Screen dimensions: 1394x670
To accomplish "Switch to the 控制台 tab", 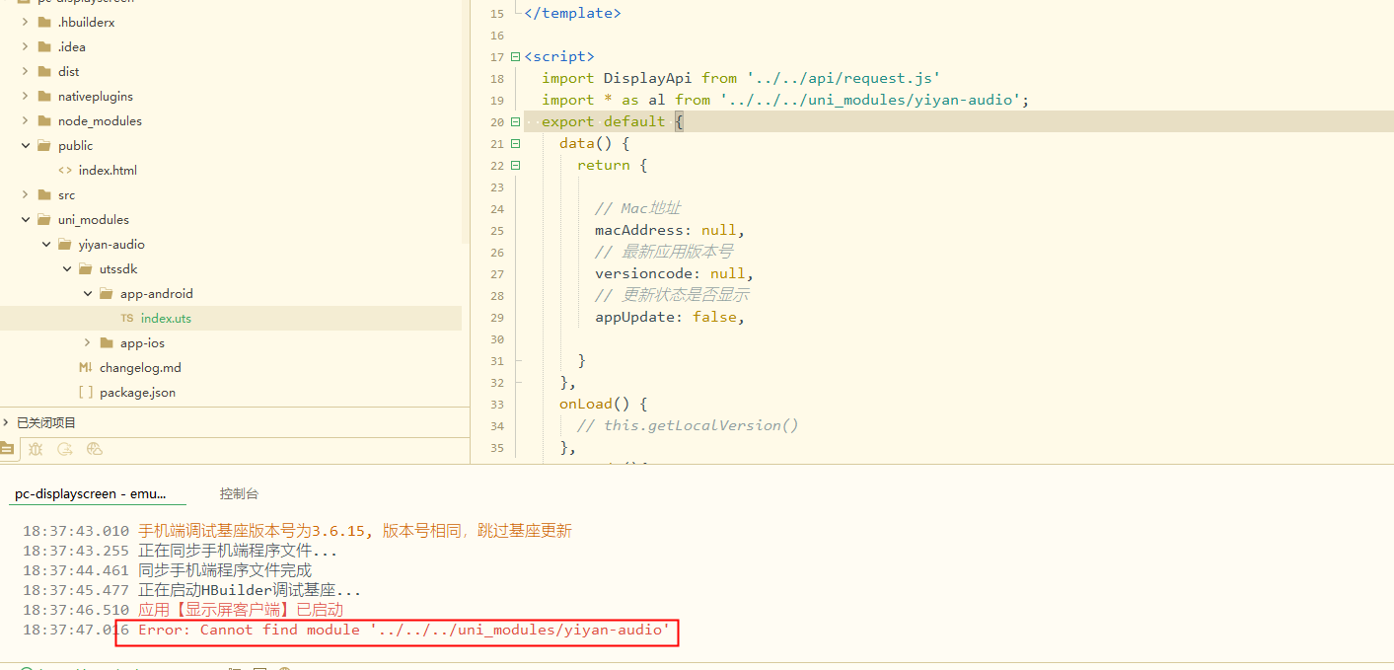I will tap(239, 493).
